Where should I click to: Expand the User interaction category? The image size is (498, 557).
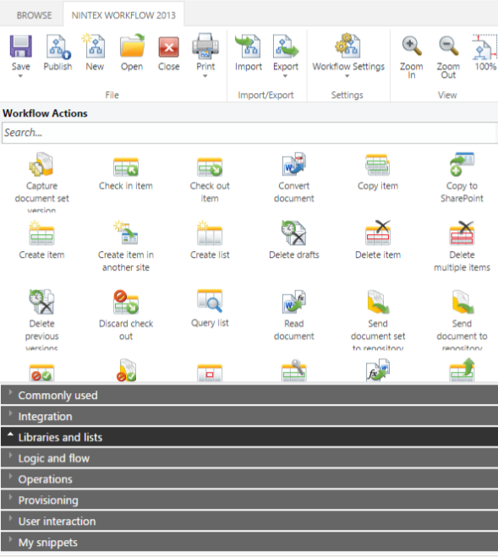click(x=249, y=521)
